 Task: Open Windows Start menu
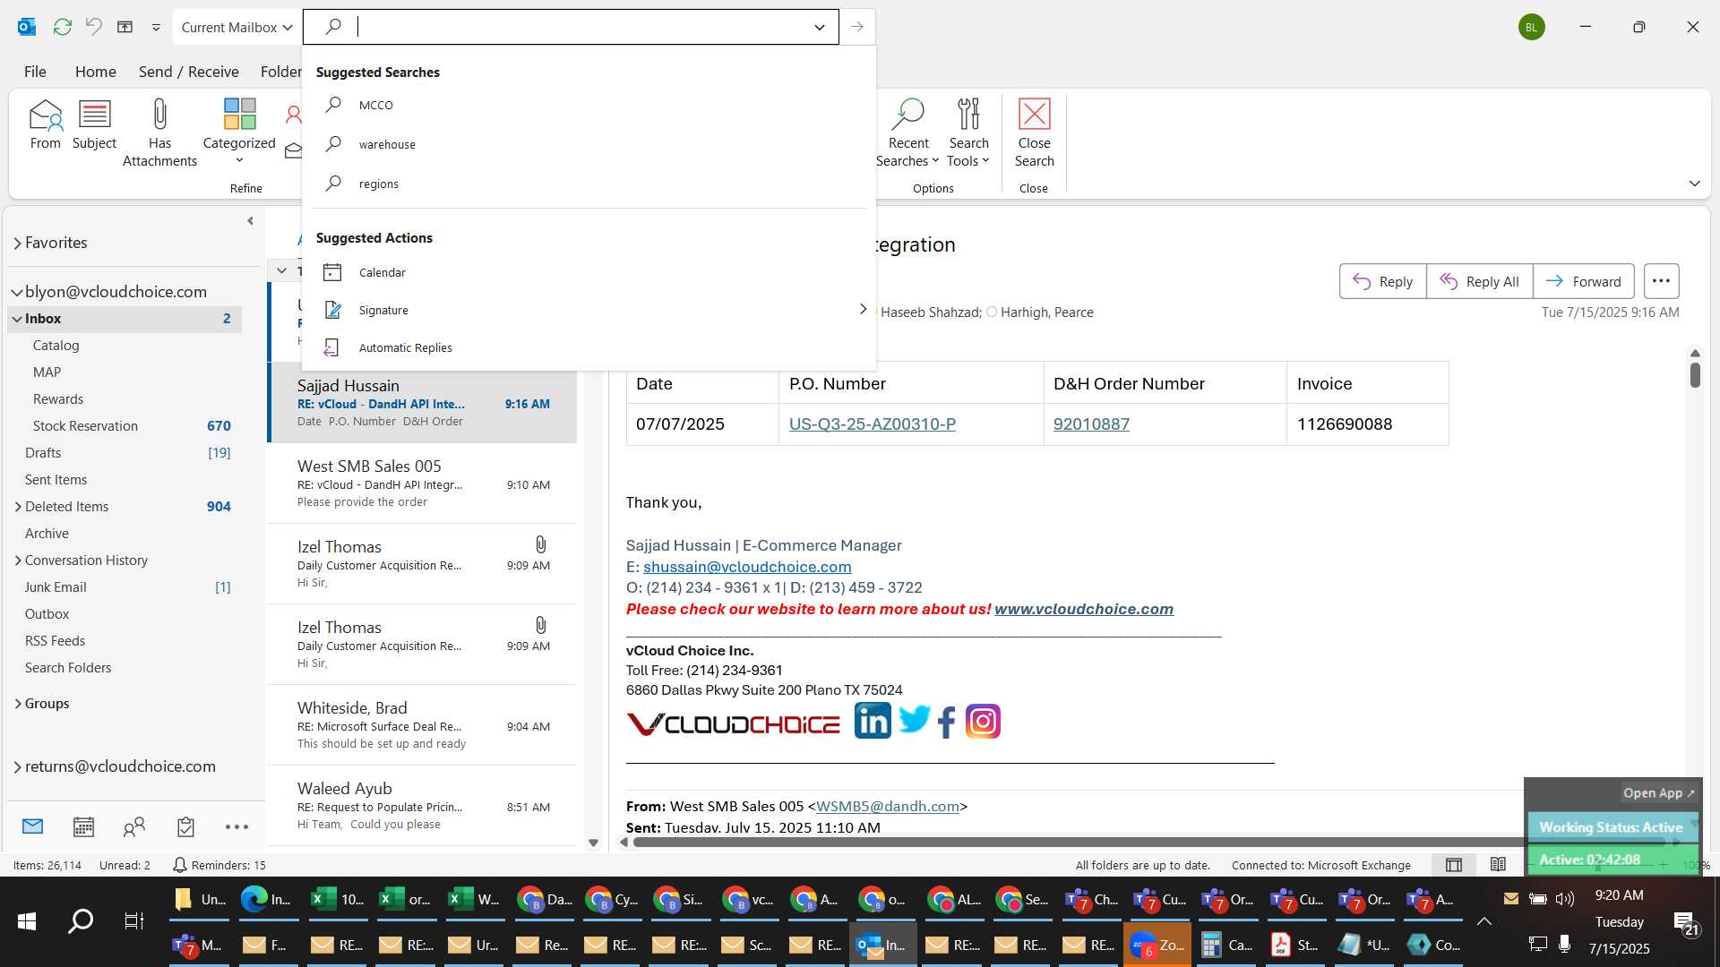27,920
